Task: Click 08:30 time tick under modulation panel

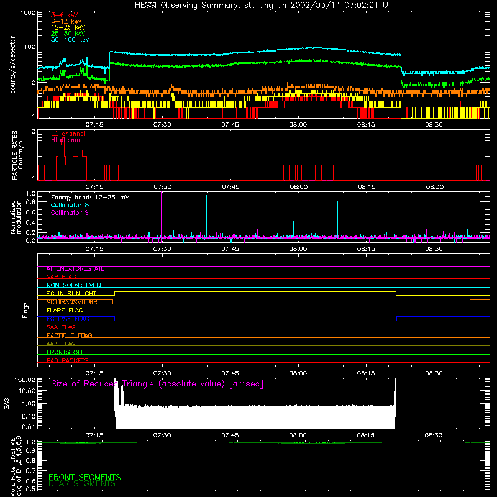Action: tap(434, 249)
